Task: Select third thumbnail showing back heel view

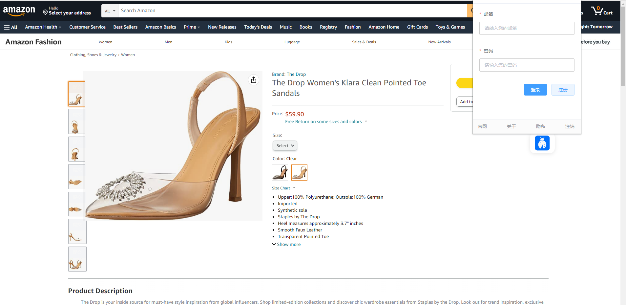Action: 76,149
